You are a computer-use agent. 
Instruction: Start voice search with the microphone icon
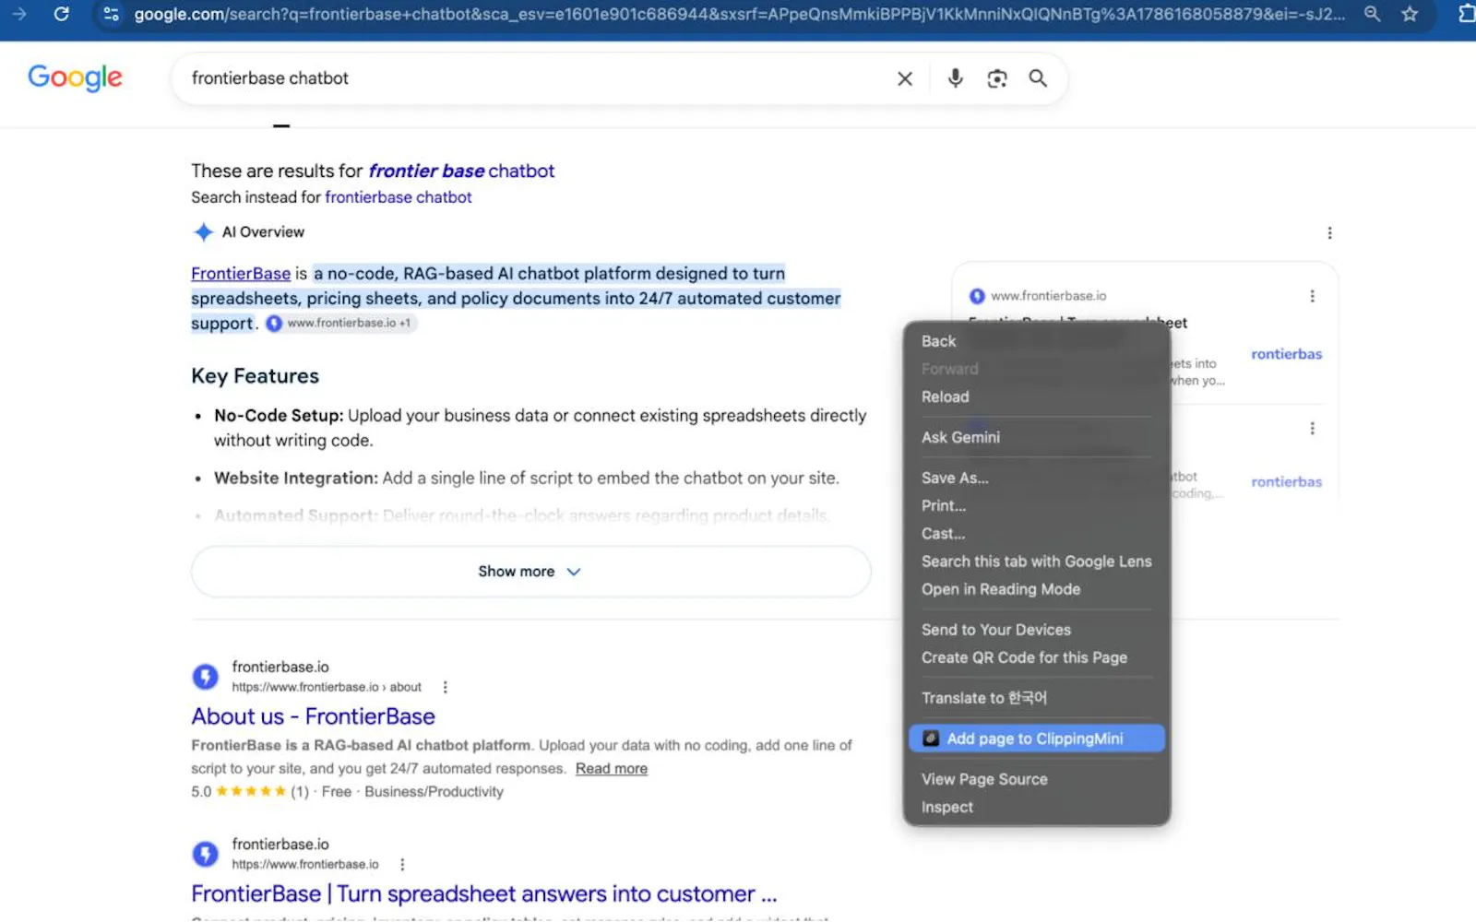click(x=956, y=78)
